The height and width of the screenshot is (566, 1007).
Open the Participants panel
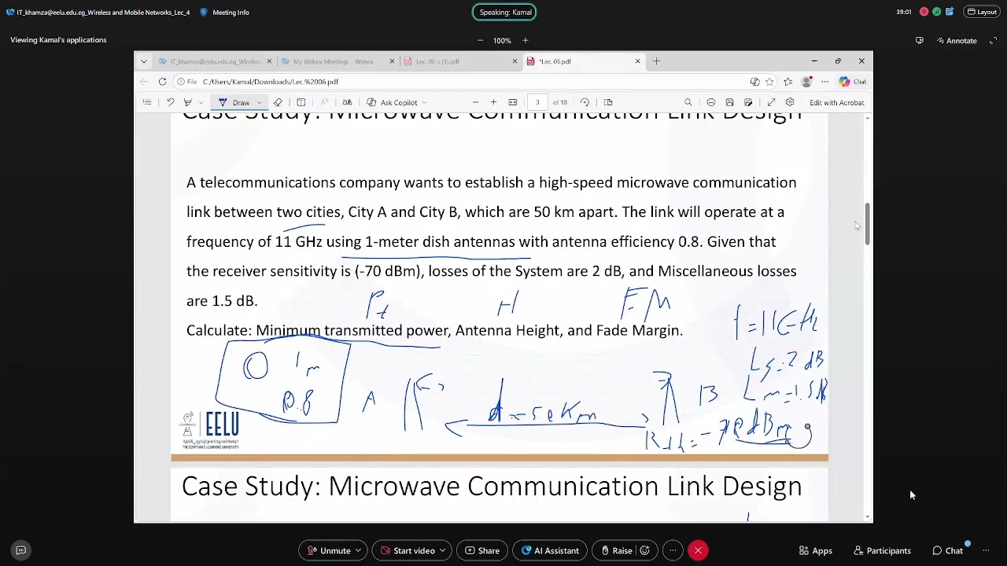pyautogui.click(x=881, y=550)
